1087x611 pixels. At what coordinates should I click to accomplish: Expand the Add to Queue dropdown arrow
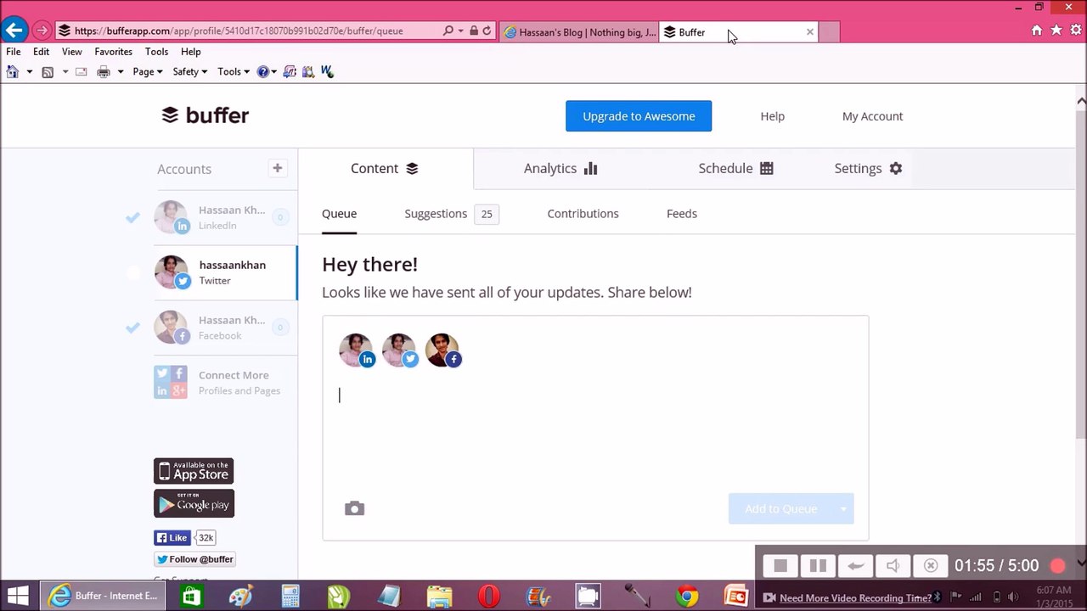[843, 508]
